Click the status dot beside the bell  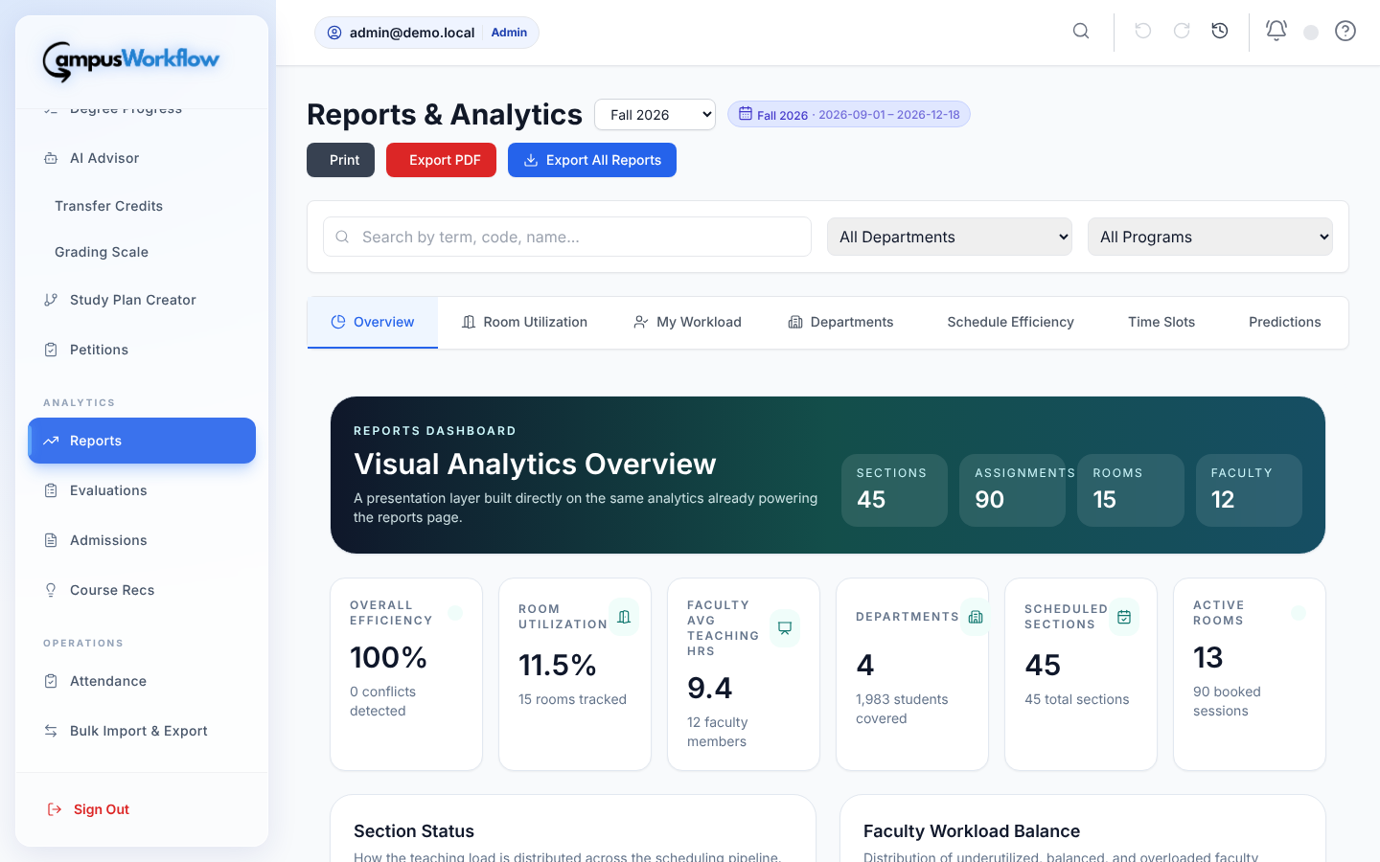(1311, 33)
